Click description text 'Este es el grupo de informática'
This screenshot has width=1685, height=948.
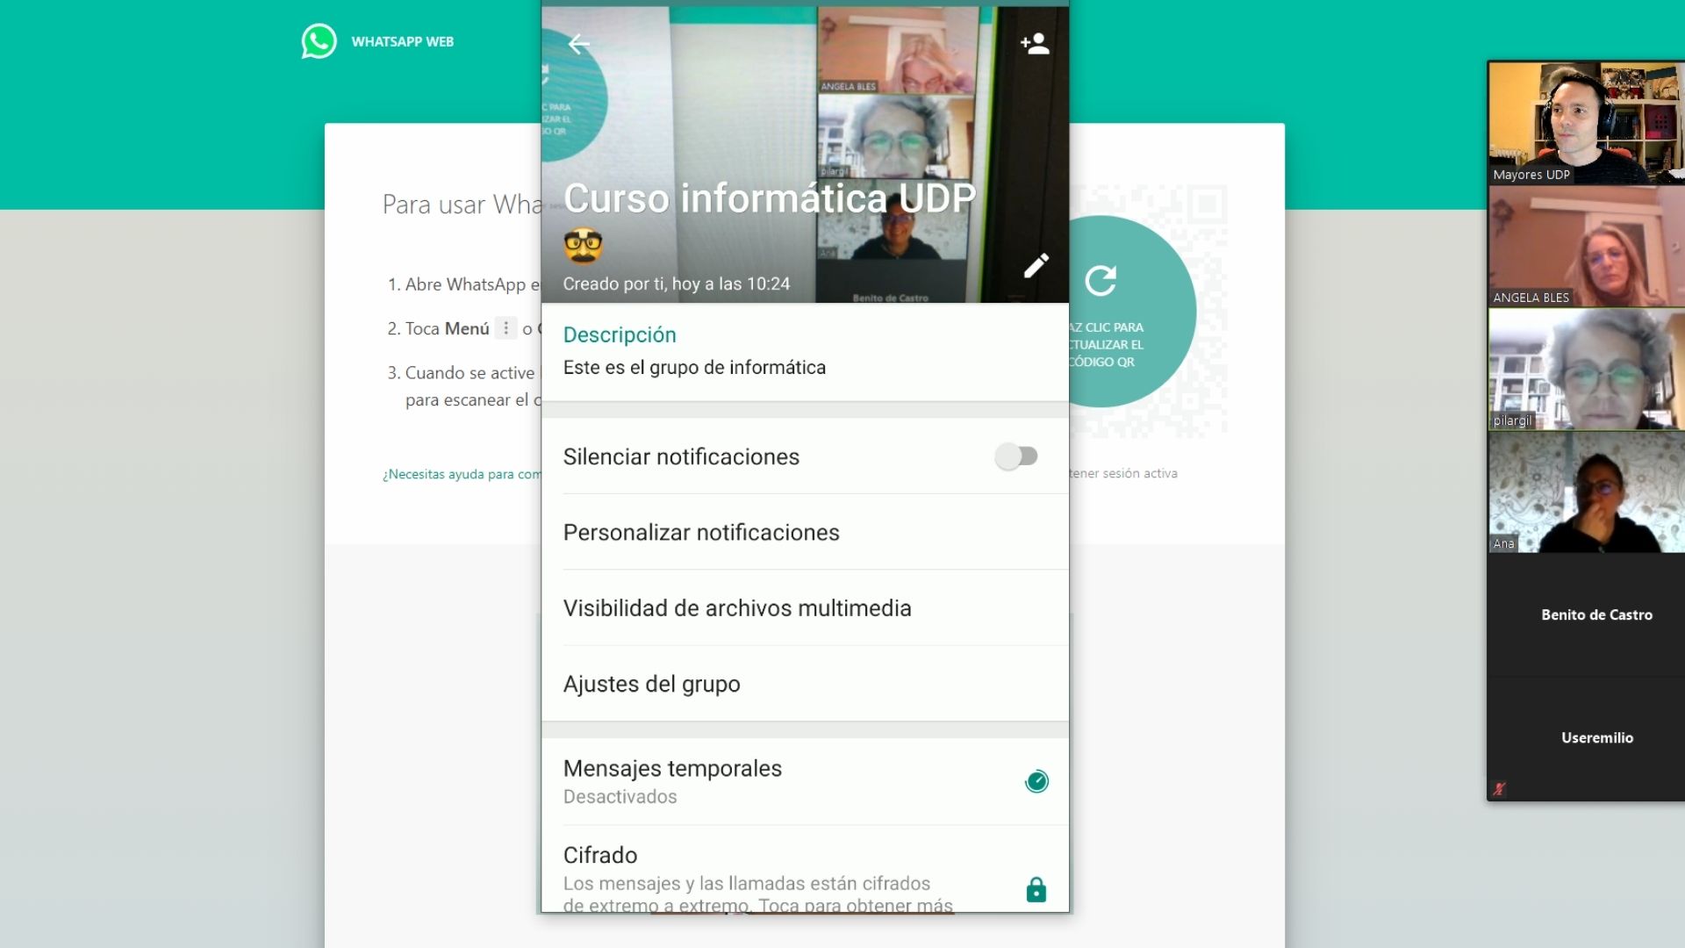pos(694,368)
